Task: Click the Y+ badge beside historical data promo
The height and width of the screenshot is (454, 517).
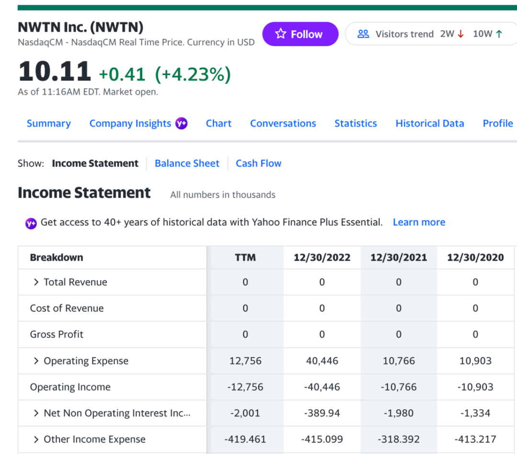Action: pyautogui.click(x=31, y=223)
